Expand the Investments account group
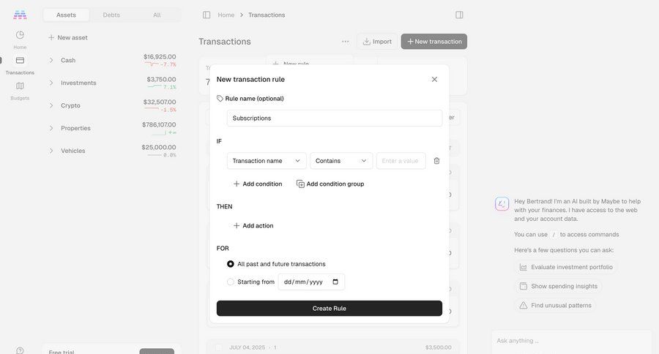The image size is (659, 354). coord(51,83)
